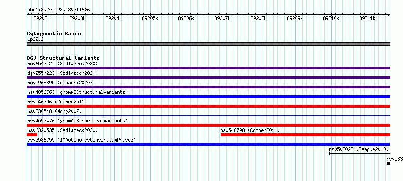Open nsv546796 (Cooper2011) variant label

click(x=57, y=102)
